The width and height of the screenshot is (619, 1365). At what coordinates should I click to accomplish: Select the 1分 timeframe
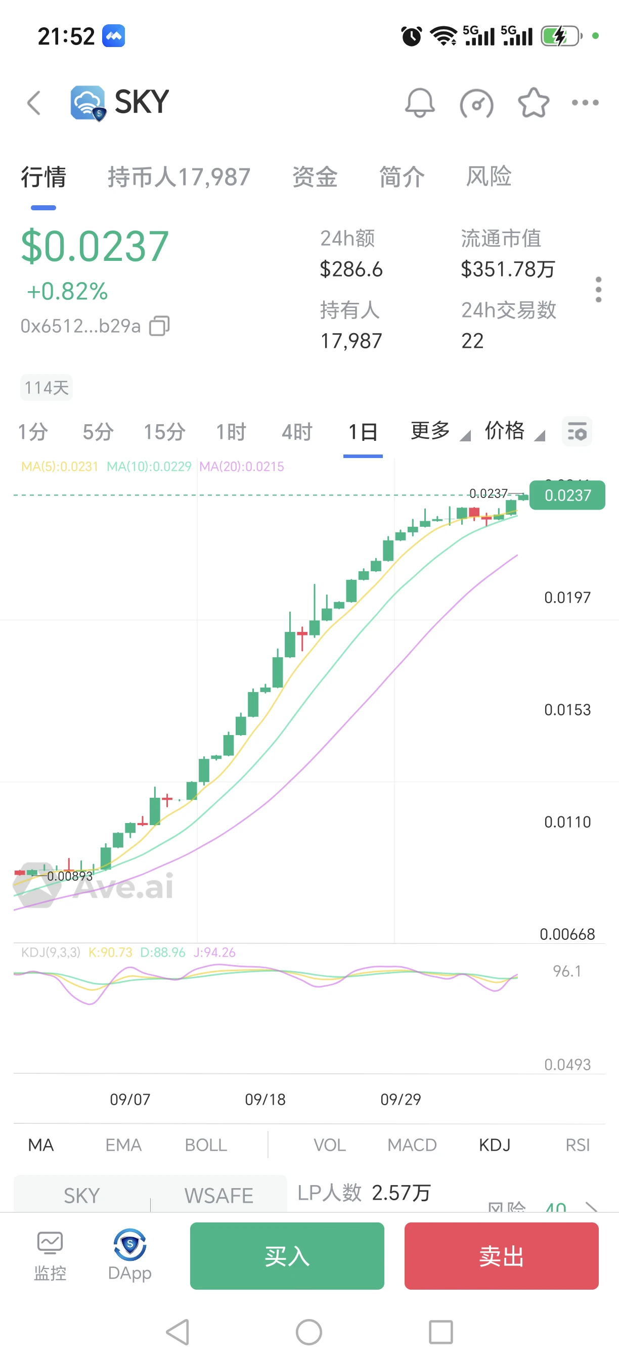tap(33, 432)
